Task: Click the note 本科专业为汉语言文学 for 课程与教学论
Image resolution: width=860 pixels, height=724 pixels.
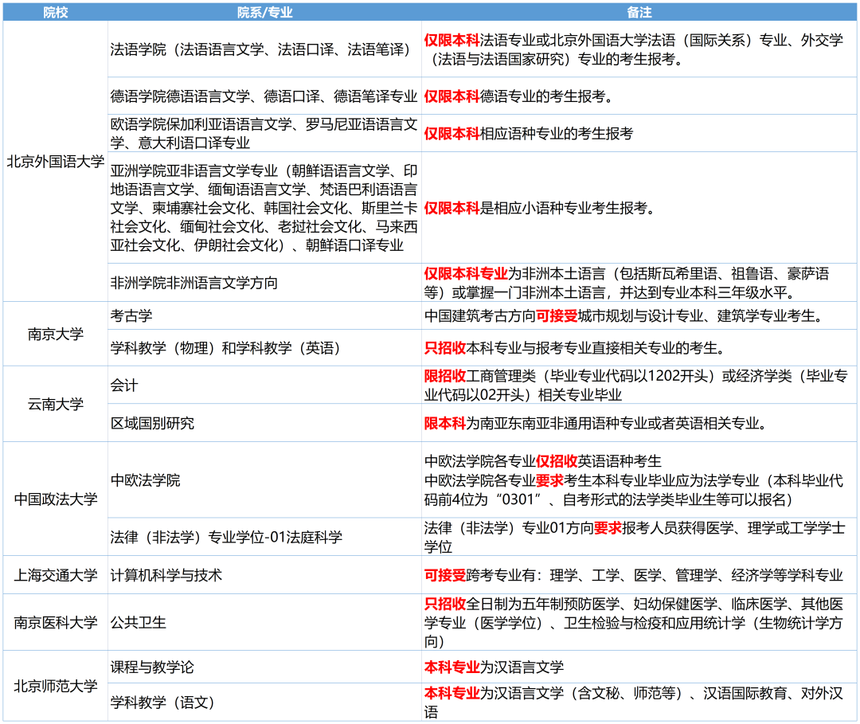Action: [639, 667]
